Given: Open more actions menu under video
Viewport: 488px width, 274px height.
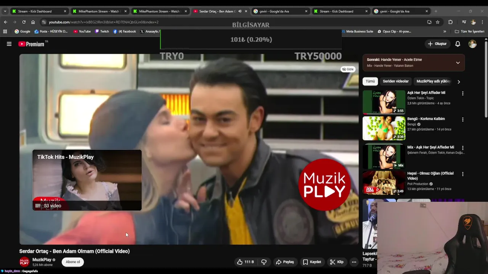Looking at the screenshot, I should [354, 262].
